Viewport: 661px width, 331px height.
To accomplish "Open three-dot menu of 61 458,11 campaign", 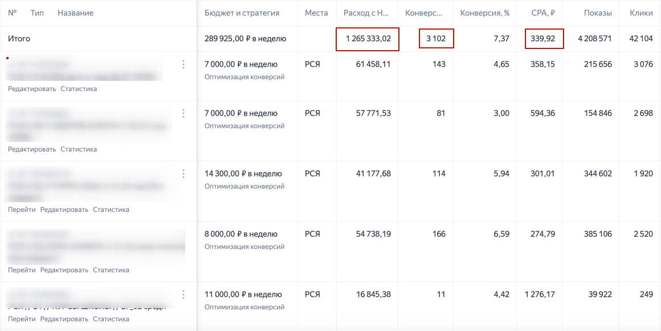I will (x=183, y=64).
